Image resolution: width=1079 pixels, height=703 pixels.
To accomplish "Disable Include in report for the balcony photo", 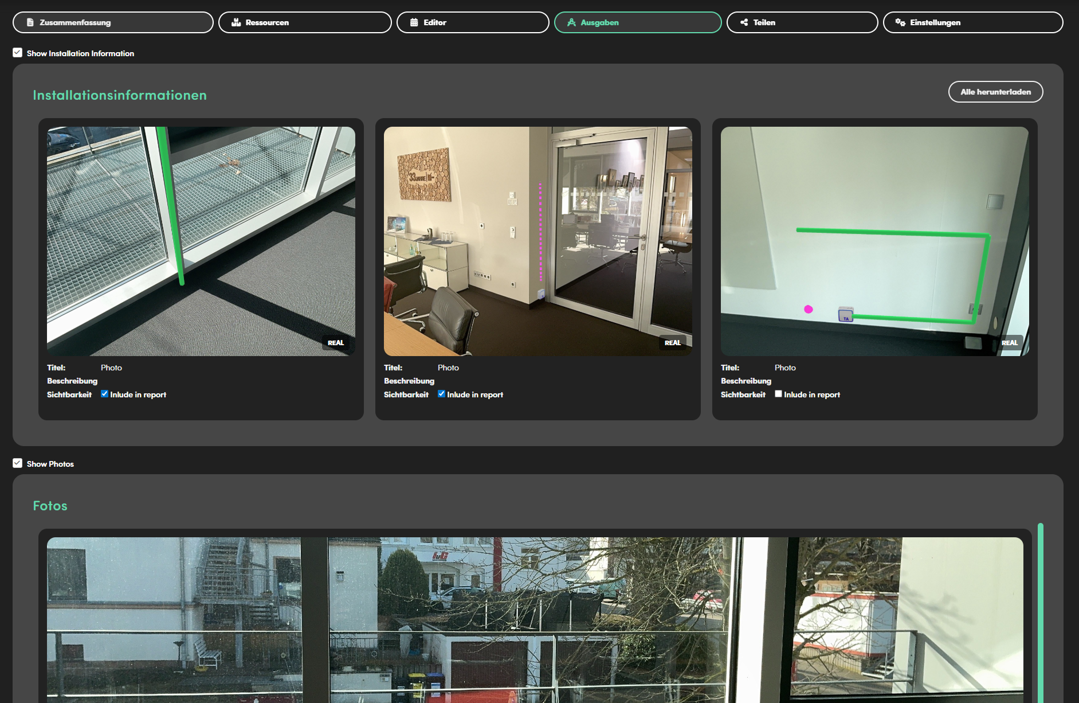I will coord(104,394).
